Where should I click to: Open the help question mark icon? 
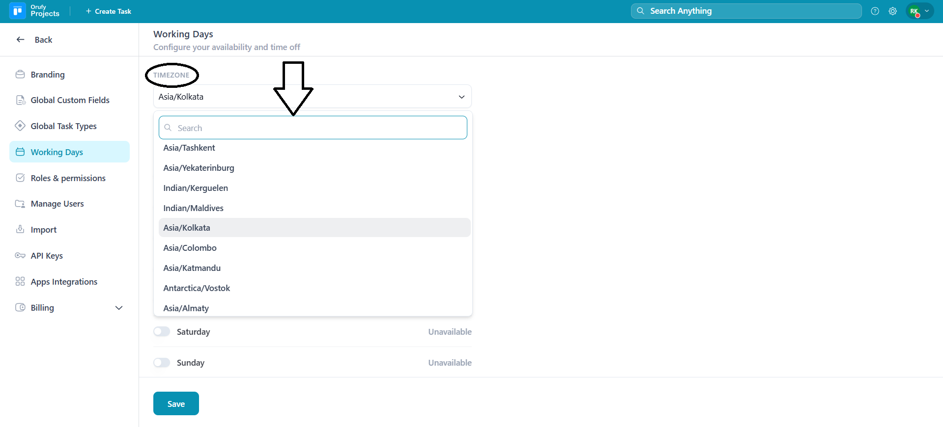[x=875, y=11]
